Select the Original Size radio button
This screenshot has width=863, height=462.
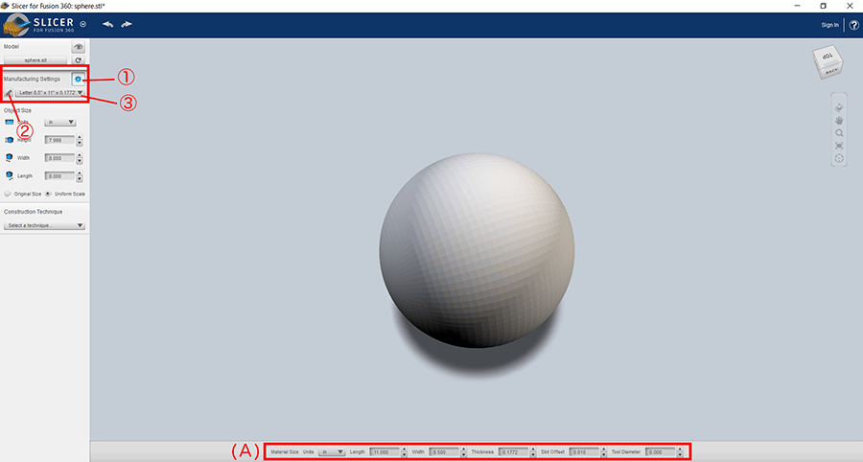pos(8,194)
